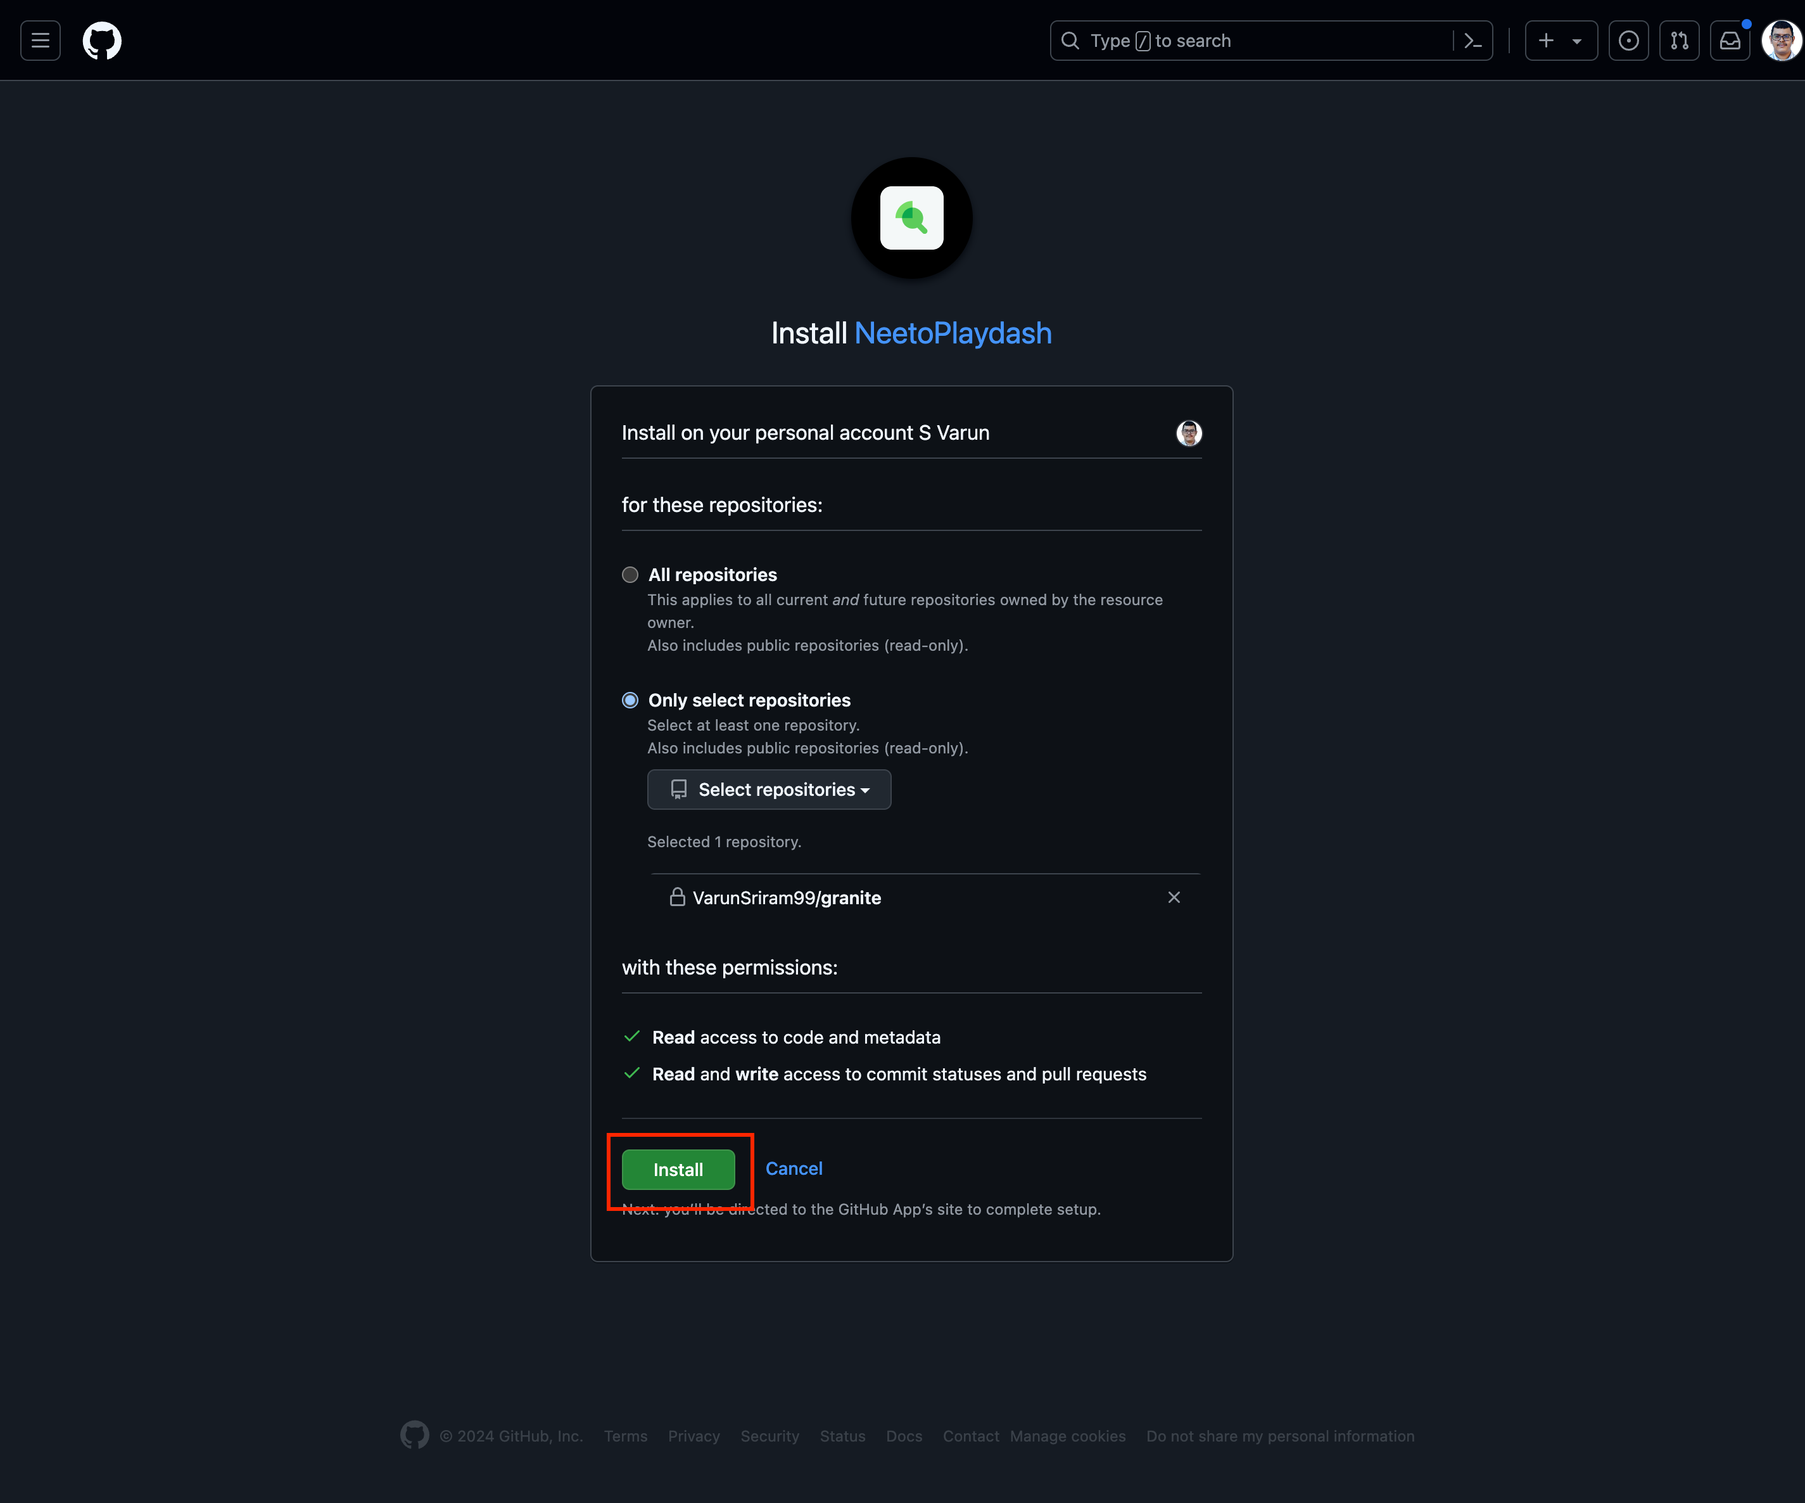Viewport: 1805px width, 1503px height.
Task: Click 'Read access to code and metadata'
Action: [796, 1037]
